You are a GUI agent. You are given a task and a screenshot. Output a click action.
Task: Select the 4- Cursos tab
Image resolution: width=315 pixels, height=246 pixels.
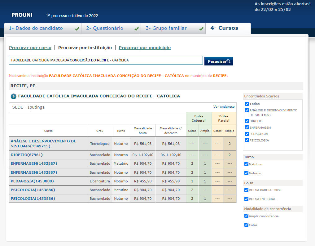click(x=228, y=28)
